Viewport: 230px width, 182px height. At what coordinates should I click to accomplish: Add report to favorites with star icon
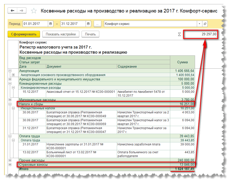pyautogui.click(x=34, y=11)
